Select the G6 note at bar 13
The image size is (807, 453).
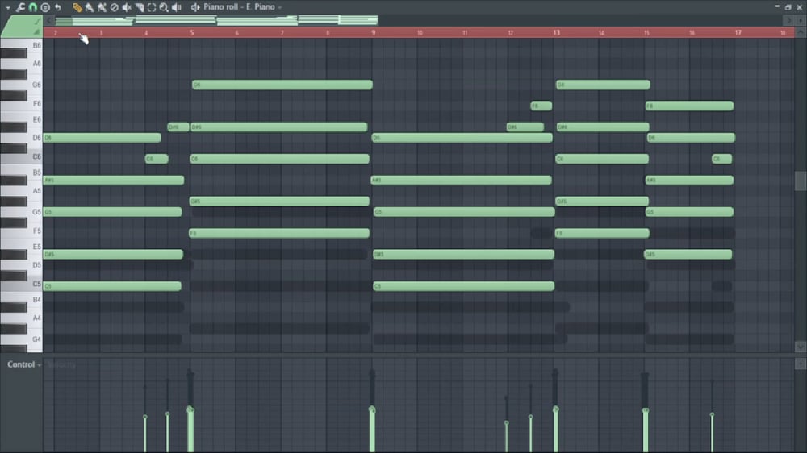(x=603, y=85)
